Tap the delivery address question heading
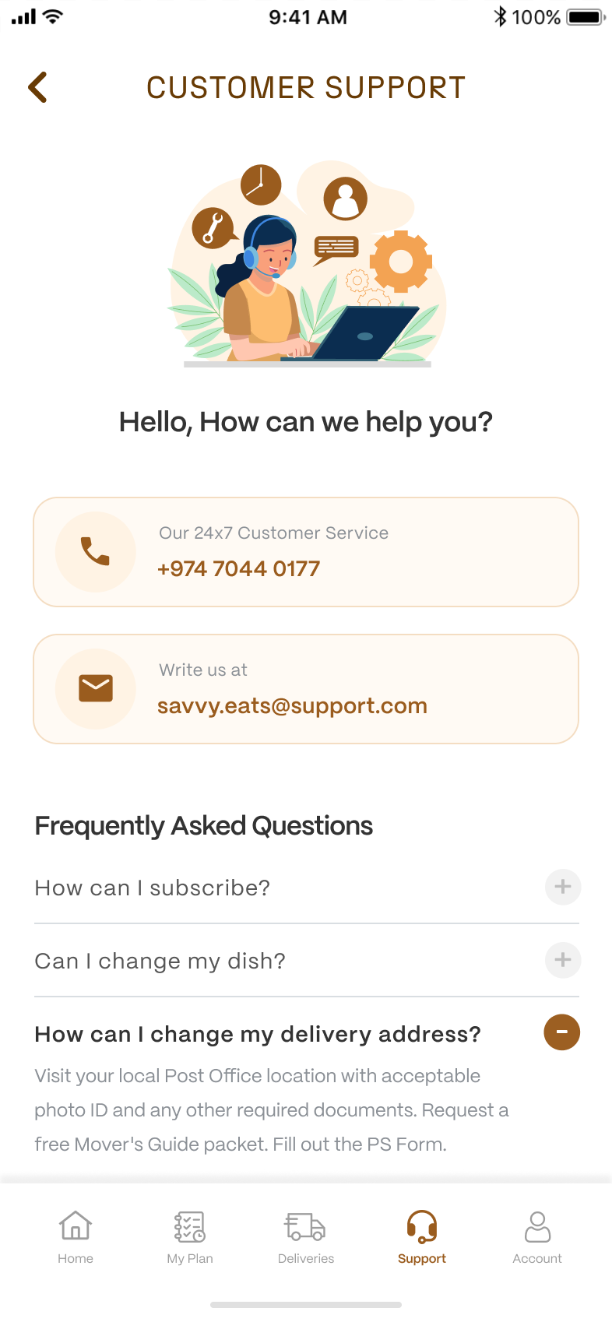Image resolution: width=612 pixels, height=1322 pixels. point(258,1034)
